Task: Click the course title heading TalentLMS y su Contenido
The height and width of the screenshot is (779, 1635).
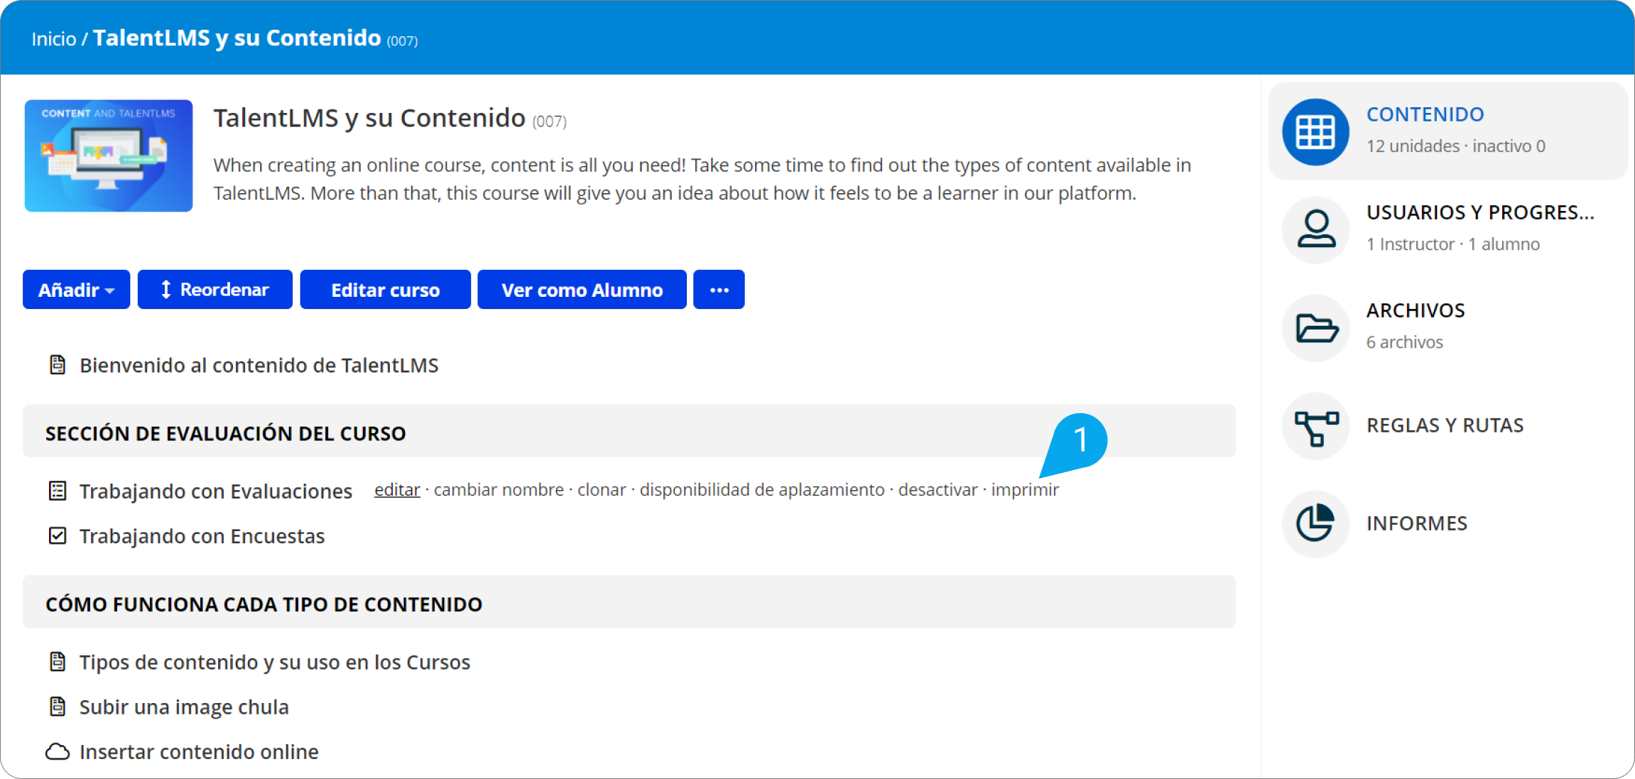Action: [x=369, y=118]
